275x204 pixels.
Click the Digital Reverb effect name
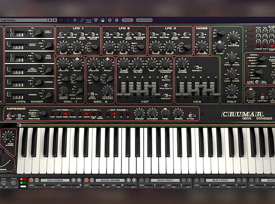(x=111, y=180)
